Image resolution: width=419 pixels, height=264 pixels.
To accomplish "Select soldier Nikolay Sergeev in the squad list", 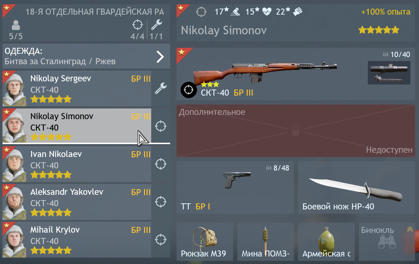I will 77,88.
